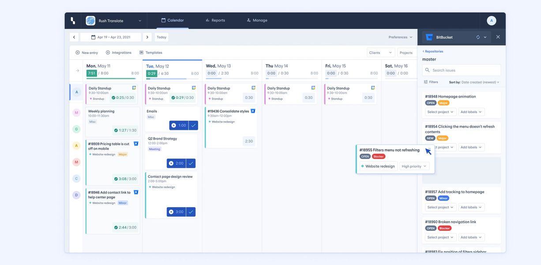Screen dimensions: 541x265
Task: Select user avatar G in sidebar
Action: [76, 129]
